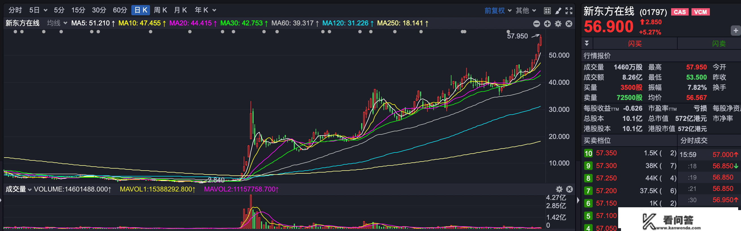This screenshot has width=741, height=231.
Task: Click the stock name 新东方在线 in chart header
Action: (22, 23)
